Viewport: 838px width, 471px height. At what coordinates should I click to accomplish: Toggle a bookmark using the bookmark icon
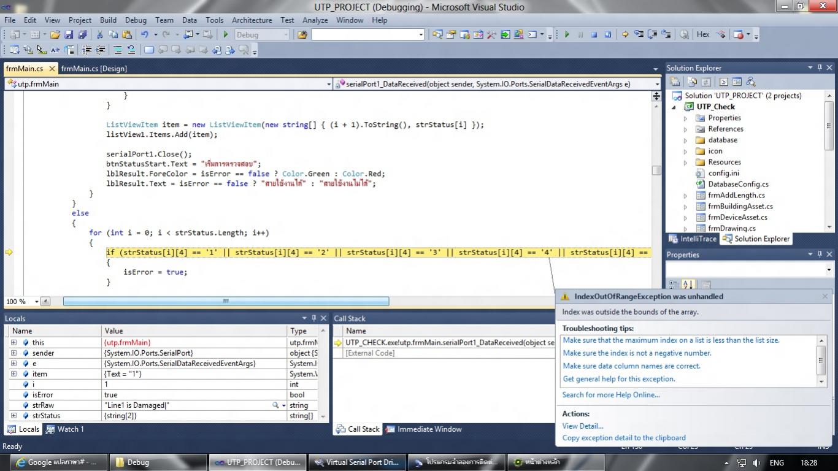click(149, 50)
